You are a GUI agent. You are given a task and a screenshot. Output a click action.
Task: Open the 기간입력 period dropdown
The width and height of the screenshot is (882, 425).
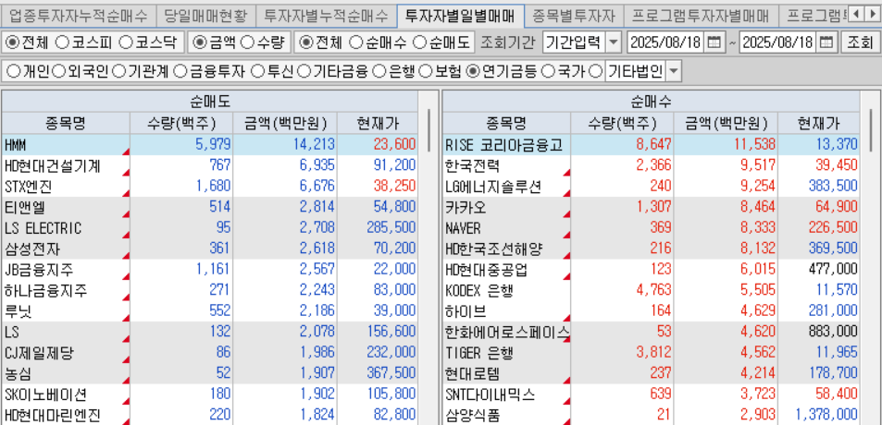pyautogui.click(x=615, y=42)
